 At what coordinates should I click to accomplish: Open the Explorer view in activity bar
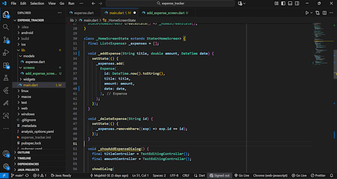click(x=6, y=15)
